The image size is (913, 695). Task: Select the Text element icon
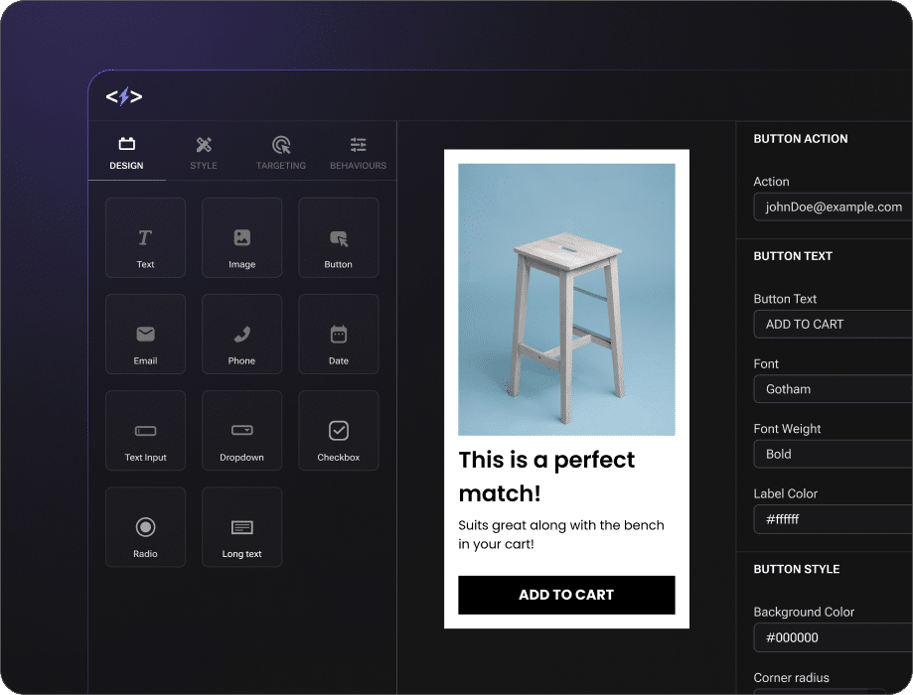(x=145, y=238)
